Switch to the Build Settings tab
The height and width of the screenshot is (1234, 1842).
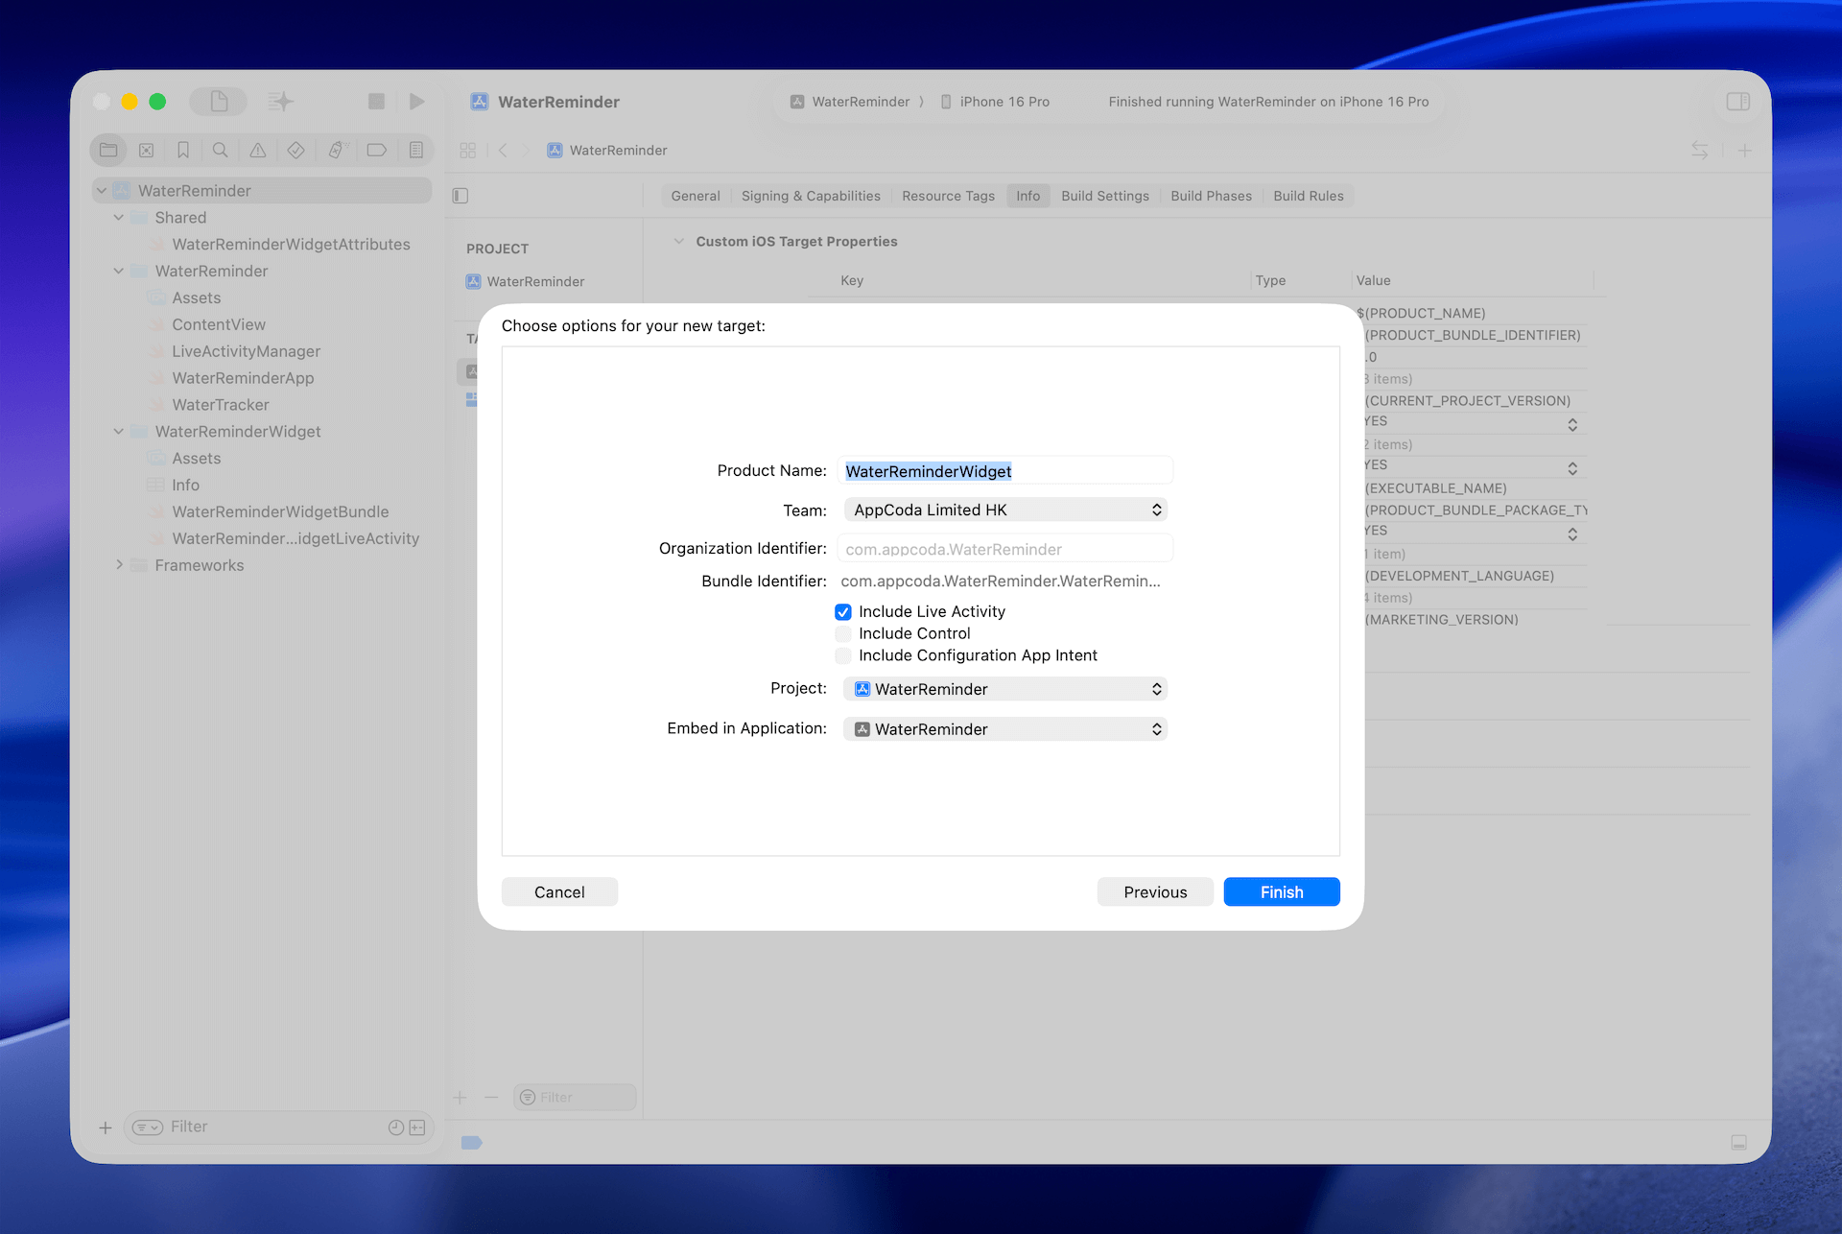tap(1104, 196)
